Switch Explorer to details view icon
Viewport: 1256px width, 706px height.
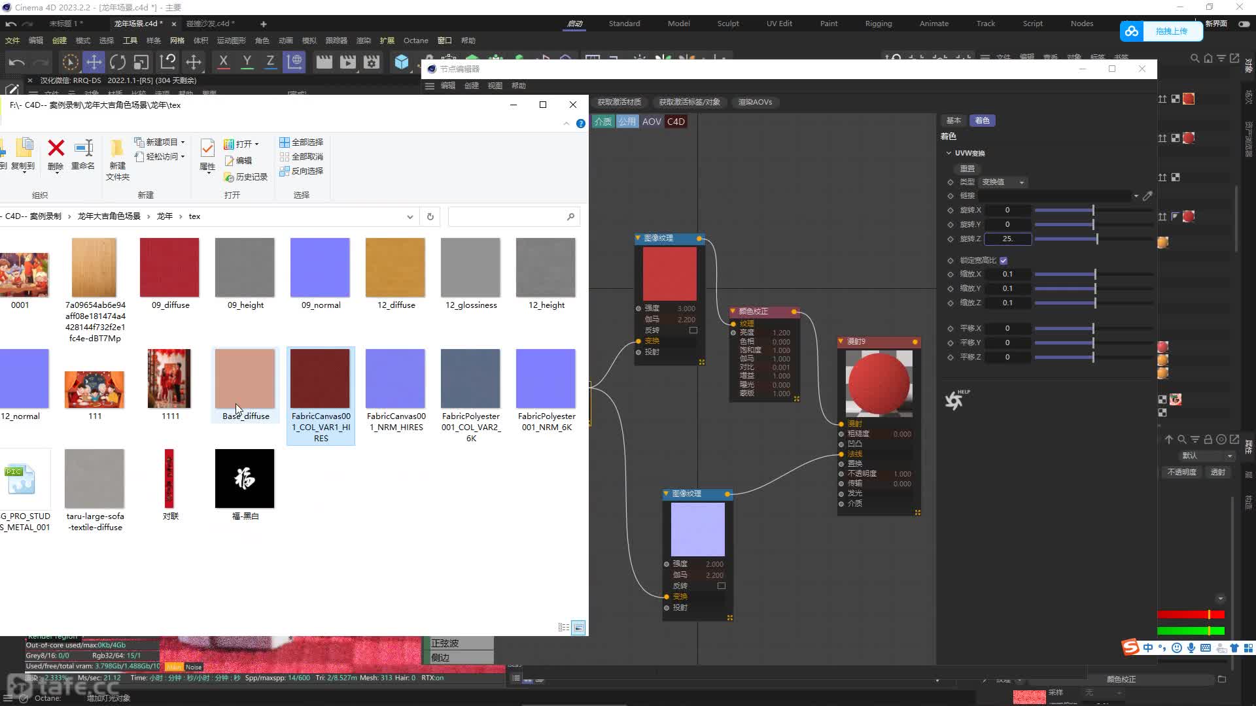pyautogui.click(x=563, y=628)
